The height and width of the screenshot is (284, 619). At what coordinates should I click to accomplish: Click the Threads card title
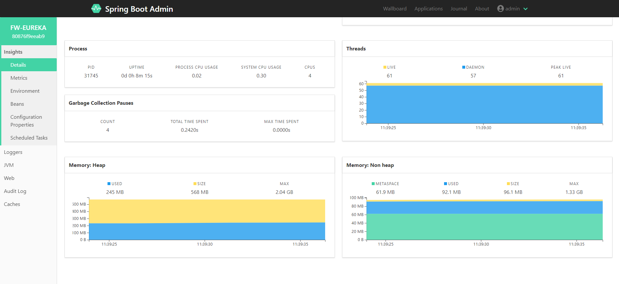tap(356, 48)
